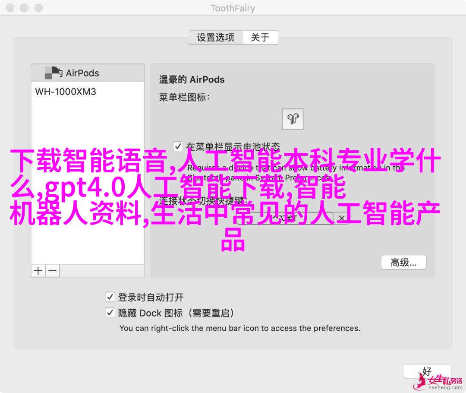Toggle 登录时自动打开 checkbox
Image resolution: width=466 pixels, height=393 pixels.
click(x=110, y=297)
